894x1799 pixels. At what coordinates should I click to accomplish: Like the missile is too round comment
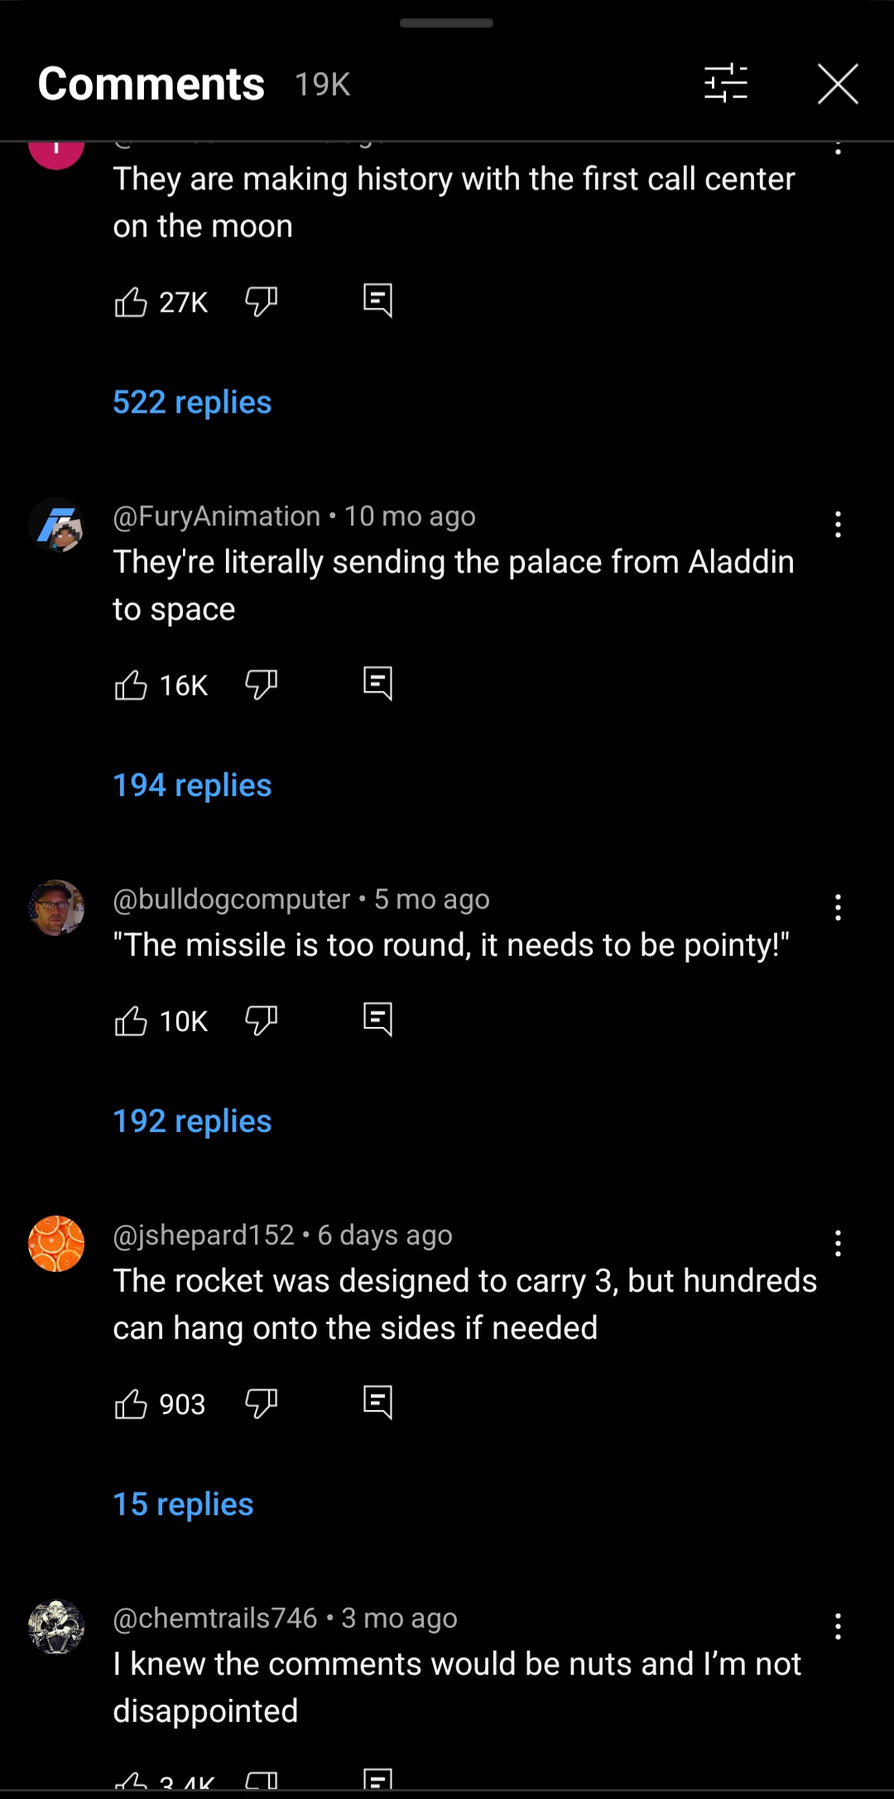coord(132,1019)
